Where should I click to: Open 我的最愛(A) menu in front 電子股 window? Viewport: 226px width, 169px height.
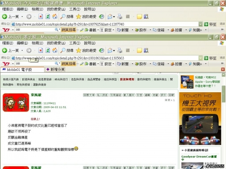56,43
